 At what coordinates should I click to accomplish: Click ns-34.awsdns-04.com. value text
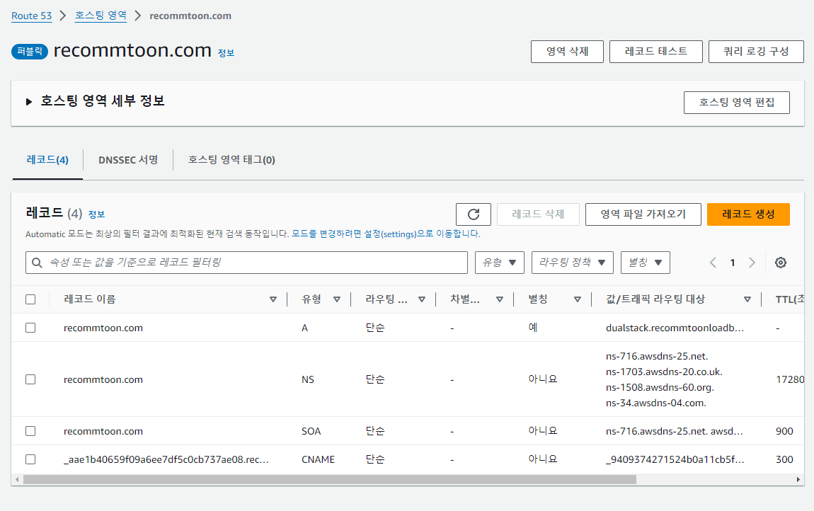[x=655, y=403]
